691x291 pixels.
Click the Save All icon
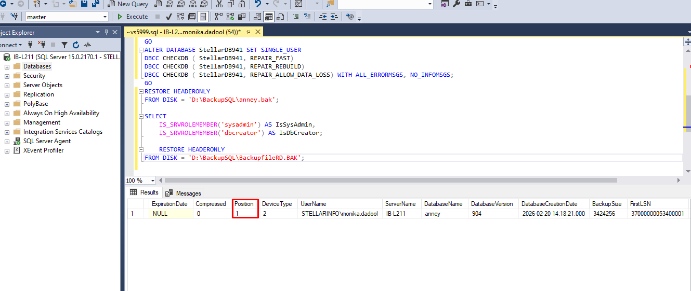click(95, 4)
